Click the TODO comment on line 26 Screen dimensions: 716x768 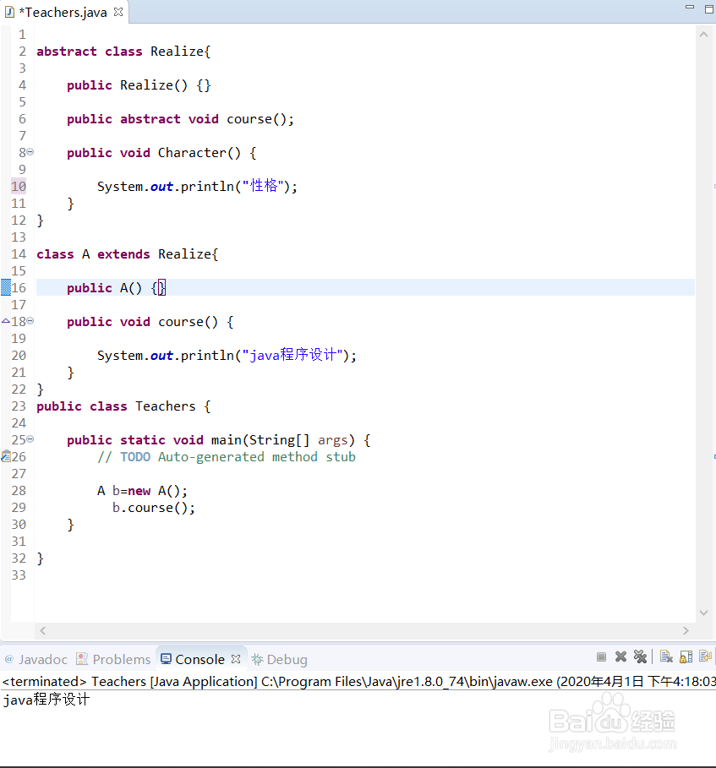click(227, 457)
